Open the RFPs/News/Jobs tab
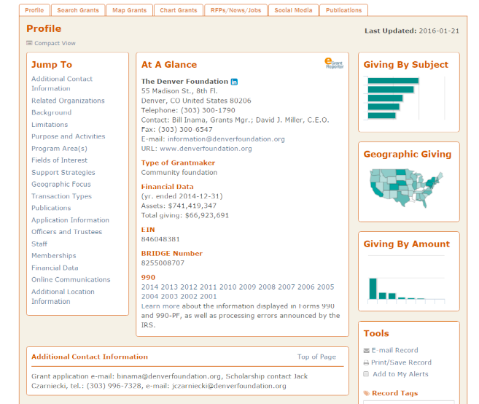Viewport: 479px width, 404px height. 235,10
